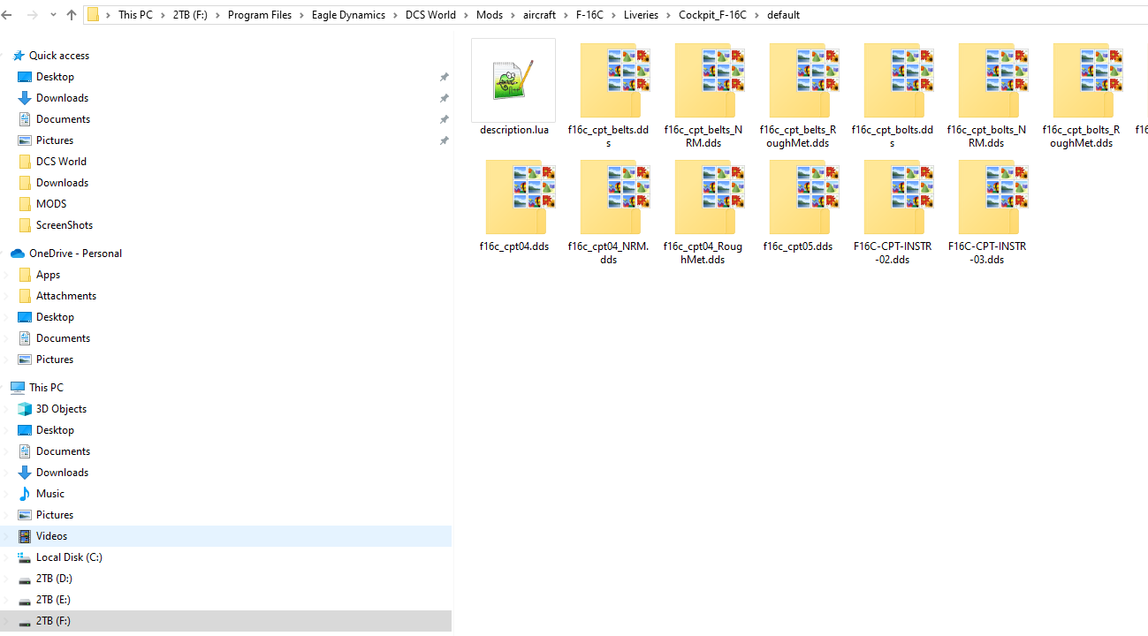Click the Videos label in the tree
1148x636 pixels.
51,536
